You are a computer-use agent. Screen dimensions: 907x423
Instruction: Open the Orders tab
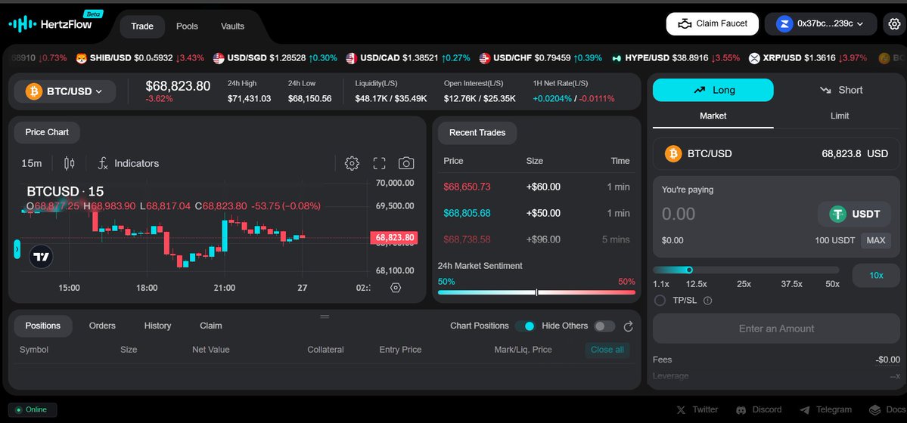tap(102, 326)
